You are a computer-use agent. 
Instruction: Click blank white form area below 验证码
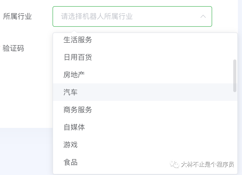pos(26,90)
